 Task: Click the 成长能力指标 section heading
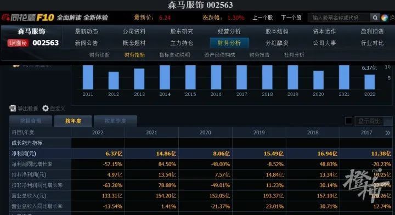coord(27,143)
